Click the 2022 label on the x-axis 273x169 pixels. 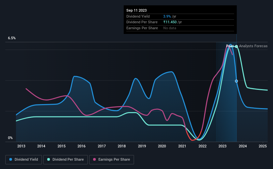[x=203, y=146]
